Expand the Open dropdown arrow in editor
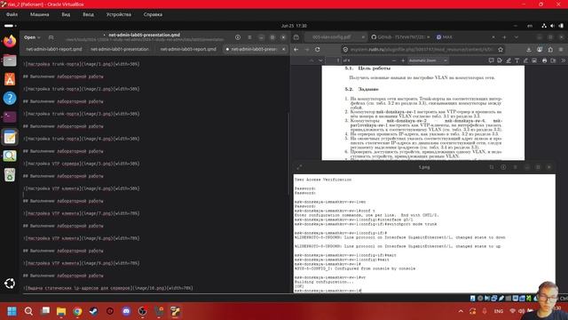This screenshot has height=320, width=568. 39,37
